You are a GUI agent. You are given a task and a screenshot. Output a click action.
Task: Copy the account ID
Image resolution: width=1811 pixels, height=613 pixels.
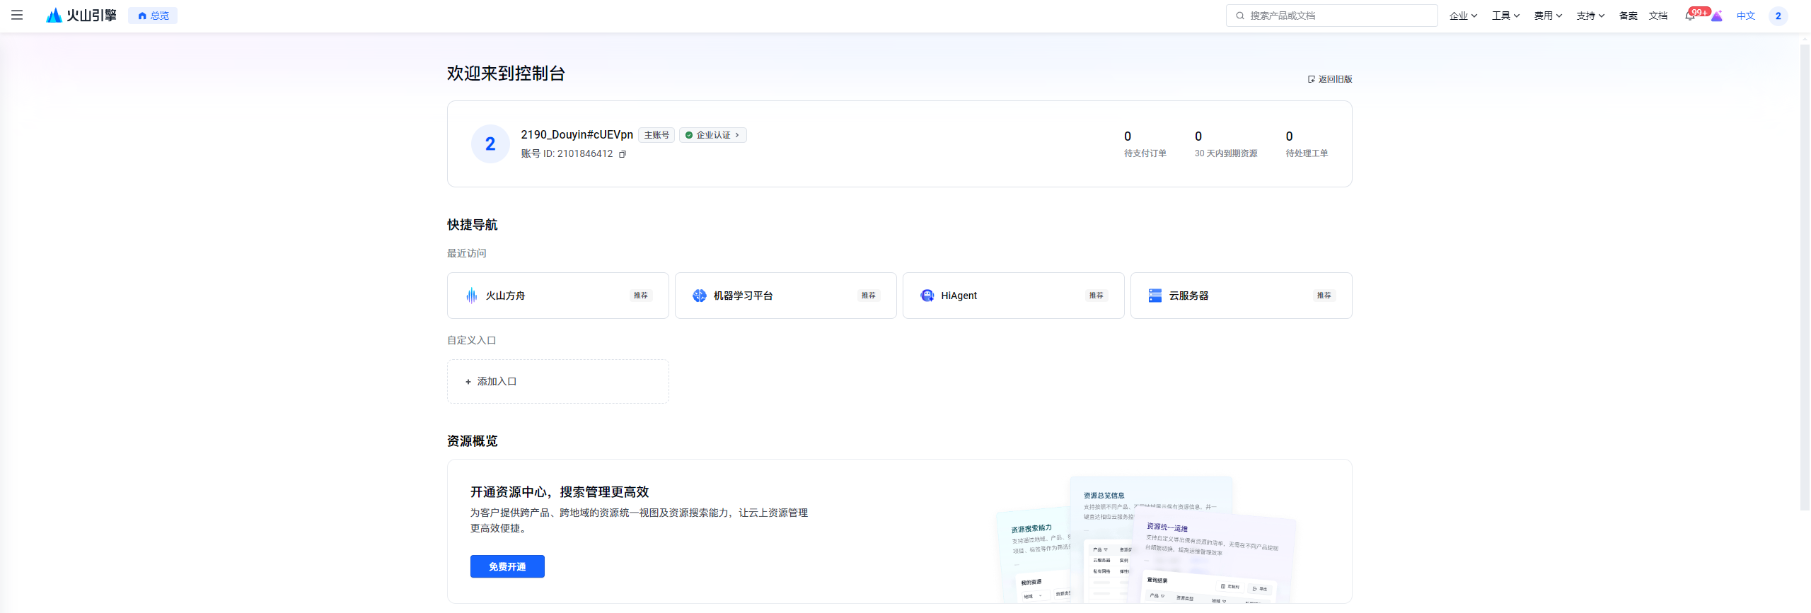click(623, 154)
